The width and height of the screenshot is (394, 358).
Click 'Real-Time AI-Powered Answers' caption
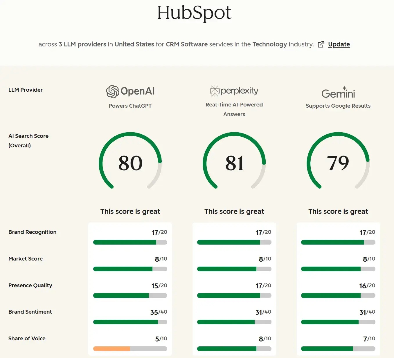[x=234, y=109]
